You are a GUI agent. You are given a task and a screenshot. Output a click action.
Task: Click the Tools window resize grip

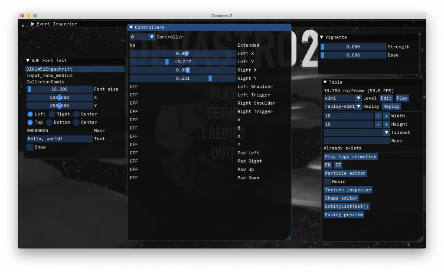coord(420,239)
